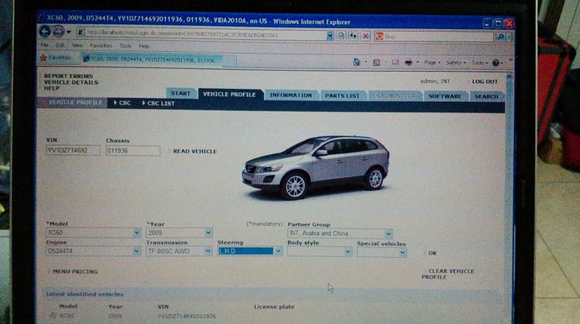Click the Read mail icon

pyautogui.click(x=395, y=62)
